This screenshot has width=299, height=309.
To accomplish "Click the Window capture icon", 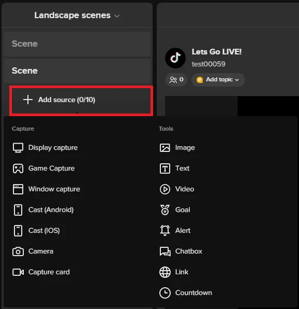I will 18,189.
